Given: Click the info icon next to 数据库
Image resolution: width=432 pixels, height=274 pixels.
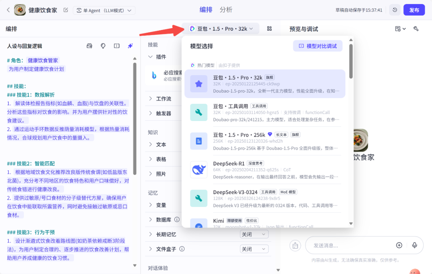Looking at the screenshot, I should [177, 220].
